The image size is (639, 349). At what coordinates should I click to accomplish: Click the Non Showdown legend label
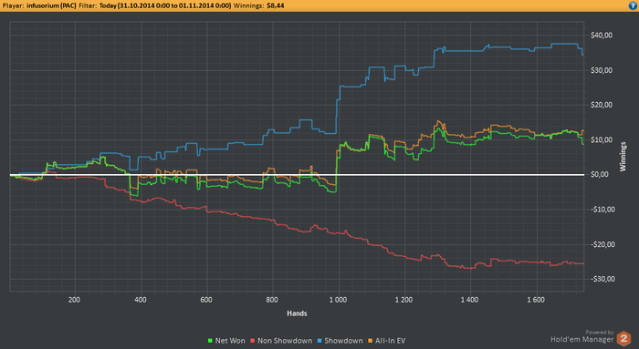285,341
